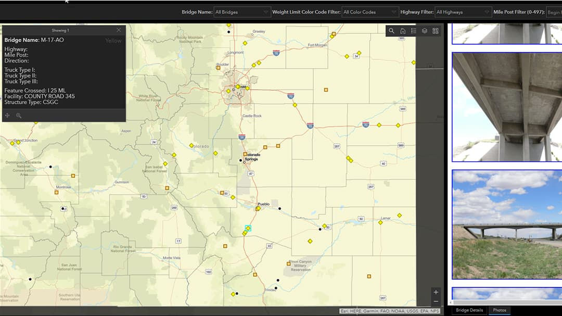Click the bridge side-view photo thumbnail

click(506, 224)
